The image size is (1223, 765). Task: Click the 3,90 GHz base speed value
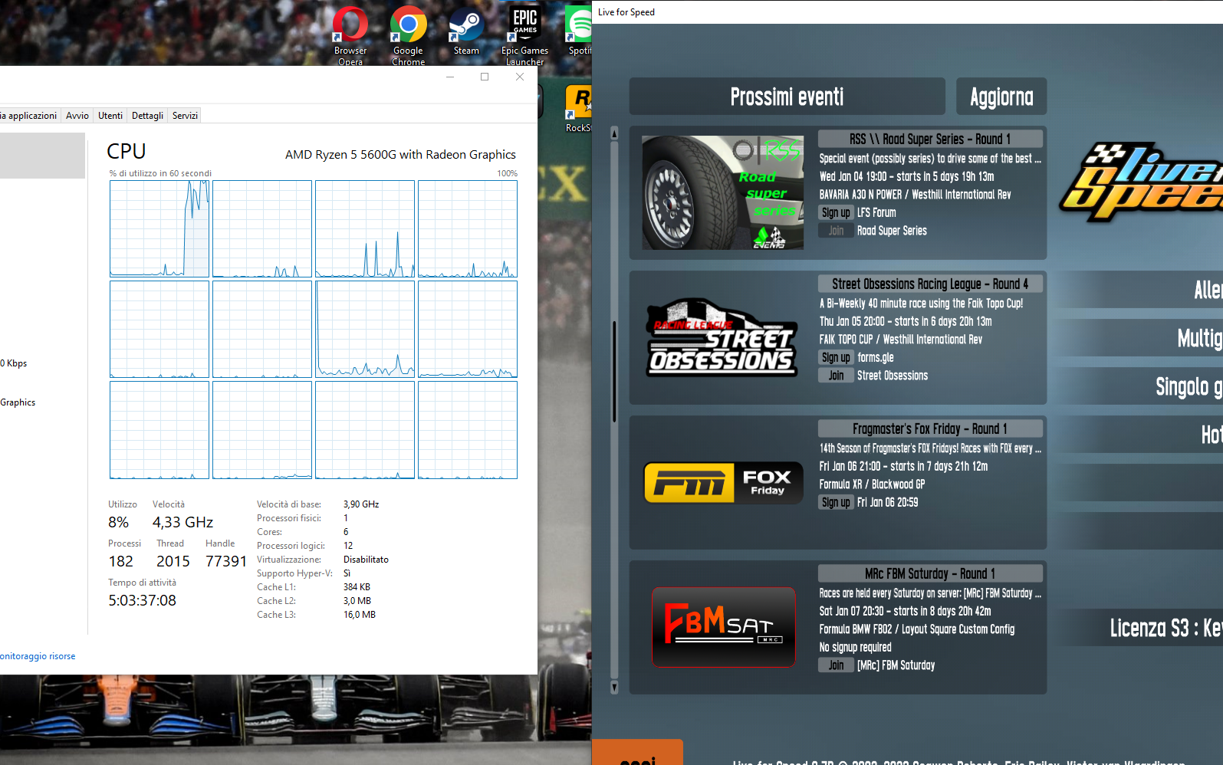[361, 504]
